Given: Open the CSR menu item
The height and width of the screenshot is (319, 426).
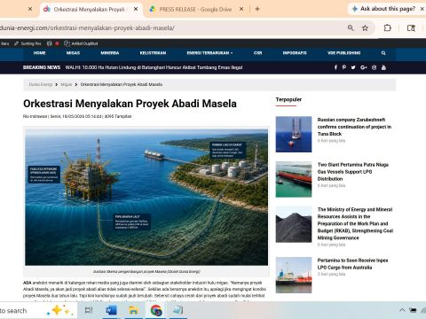Looking at the screenshot, I should [x=257, y=53].
